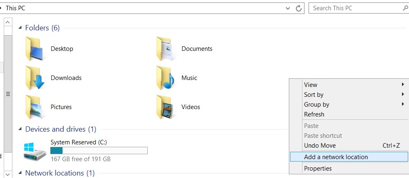Click the Network locations (1) header
The width and height of the screenshot is (409, 178).
coord(60,173)
